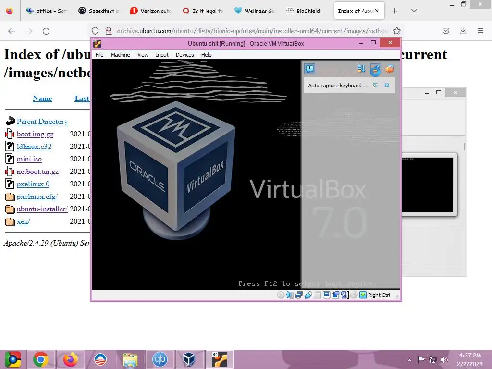Open the Machine menu
492x369 pixels.
click(x=120, y=55)
